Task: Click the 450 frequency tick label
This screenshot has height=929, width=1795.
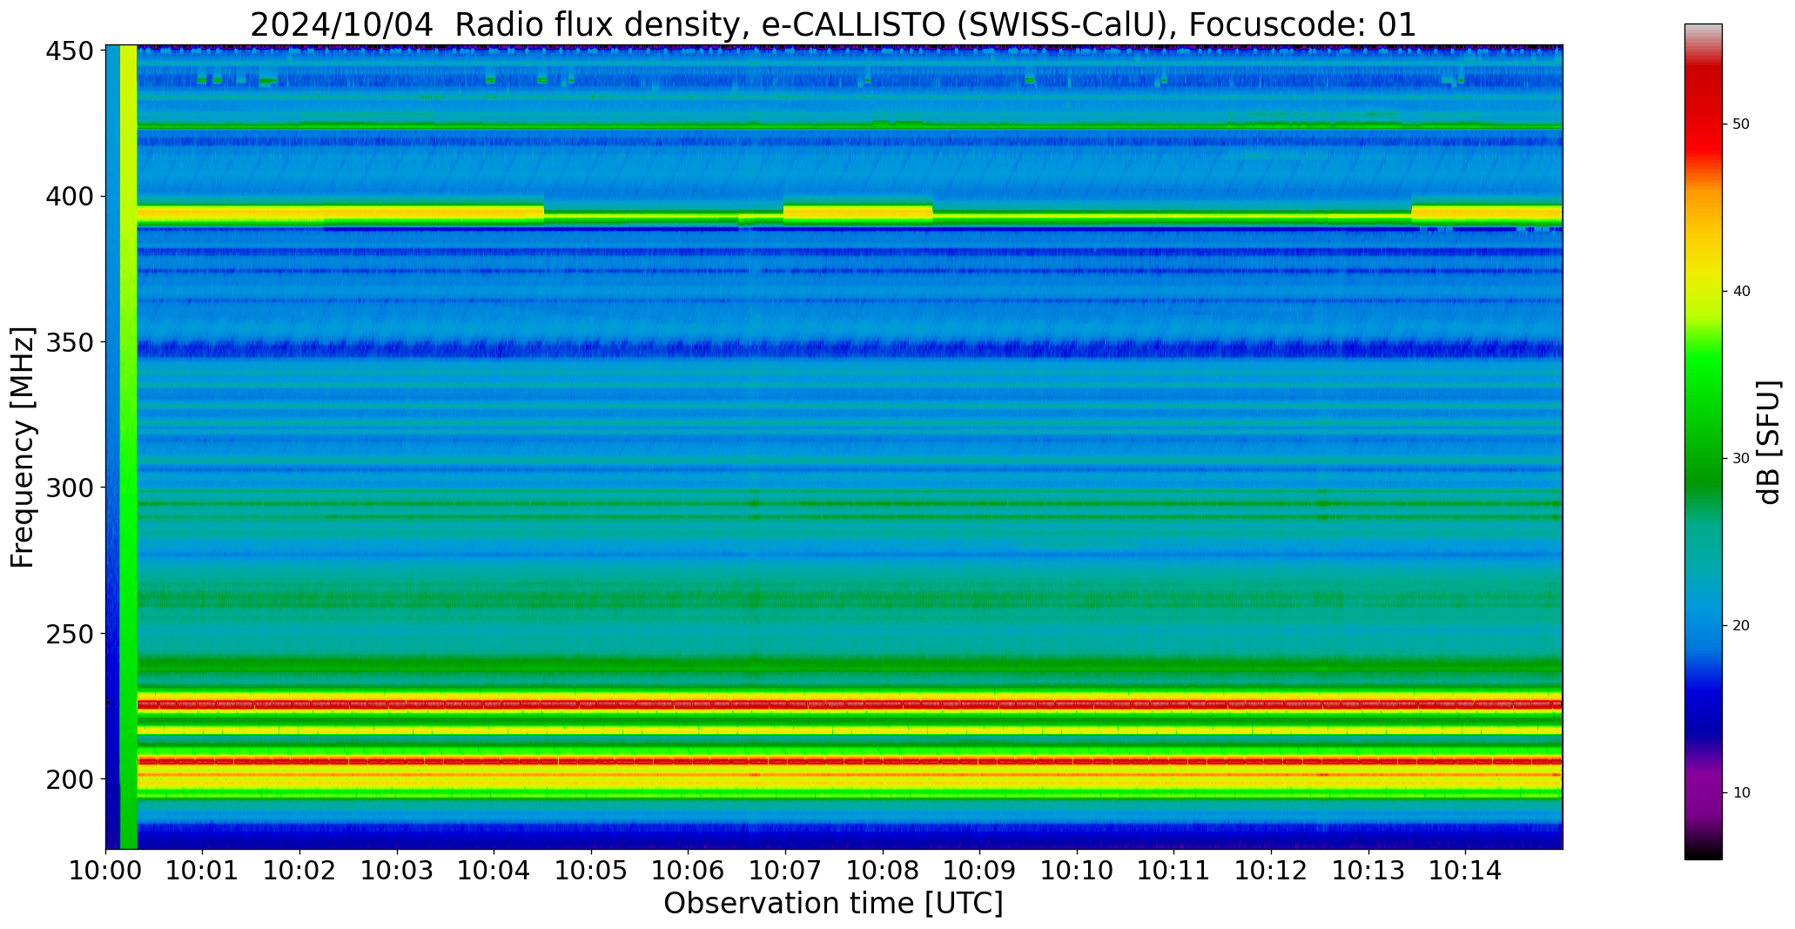Action: coord(70,51)
